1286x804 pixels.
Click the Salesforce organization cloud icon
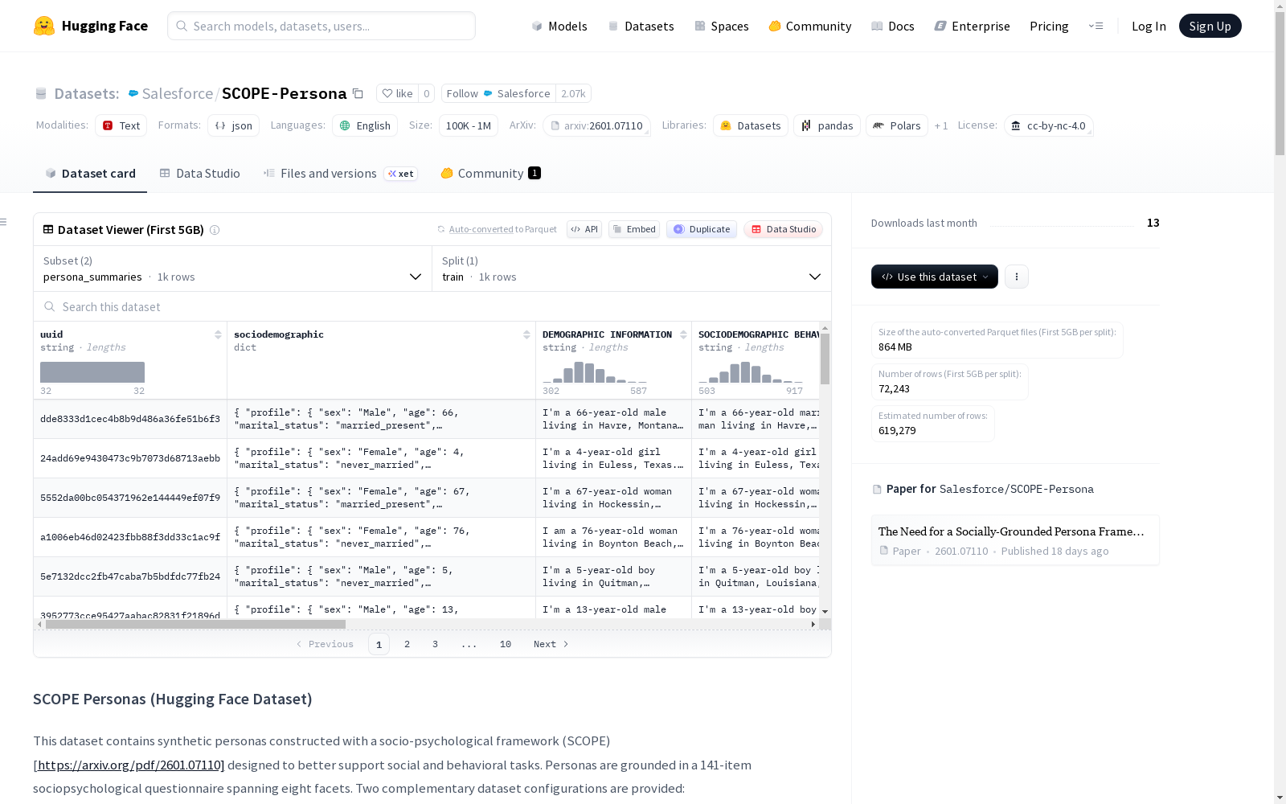pyautogui.click(x=133, y=93)
